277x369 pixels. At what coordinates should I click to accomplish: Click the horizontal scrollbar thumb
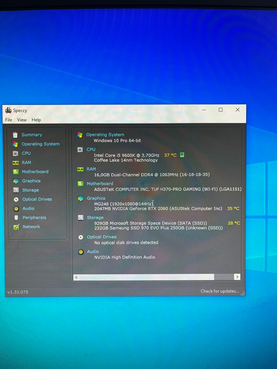pyautogui.click(x=147, y=277)
